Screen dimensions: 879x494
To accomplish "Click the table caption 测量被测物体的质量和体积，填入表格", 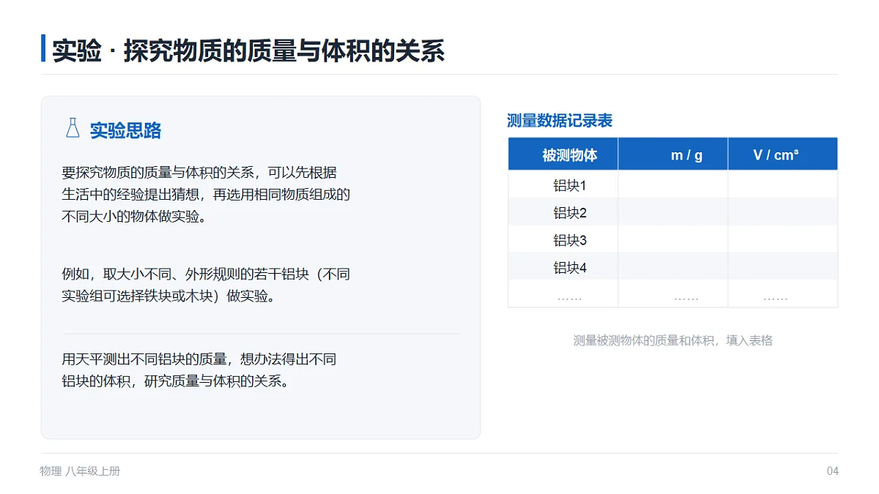I will click(673, 340).
